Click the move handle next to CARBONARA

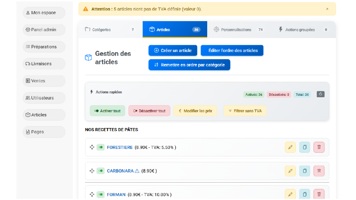92,171
